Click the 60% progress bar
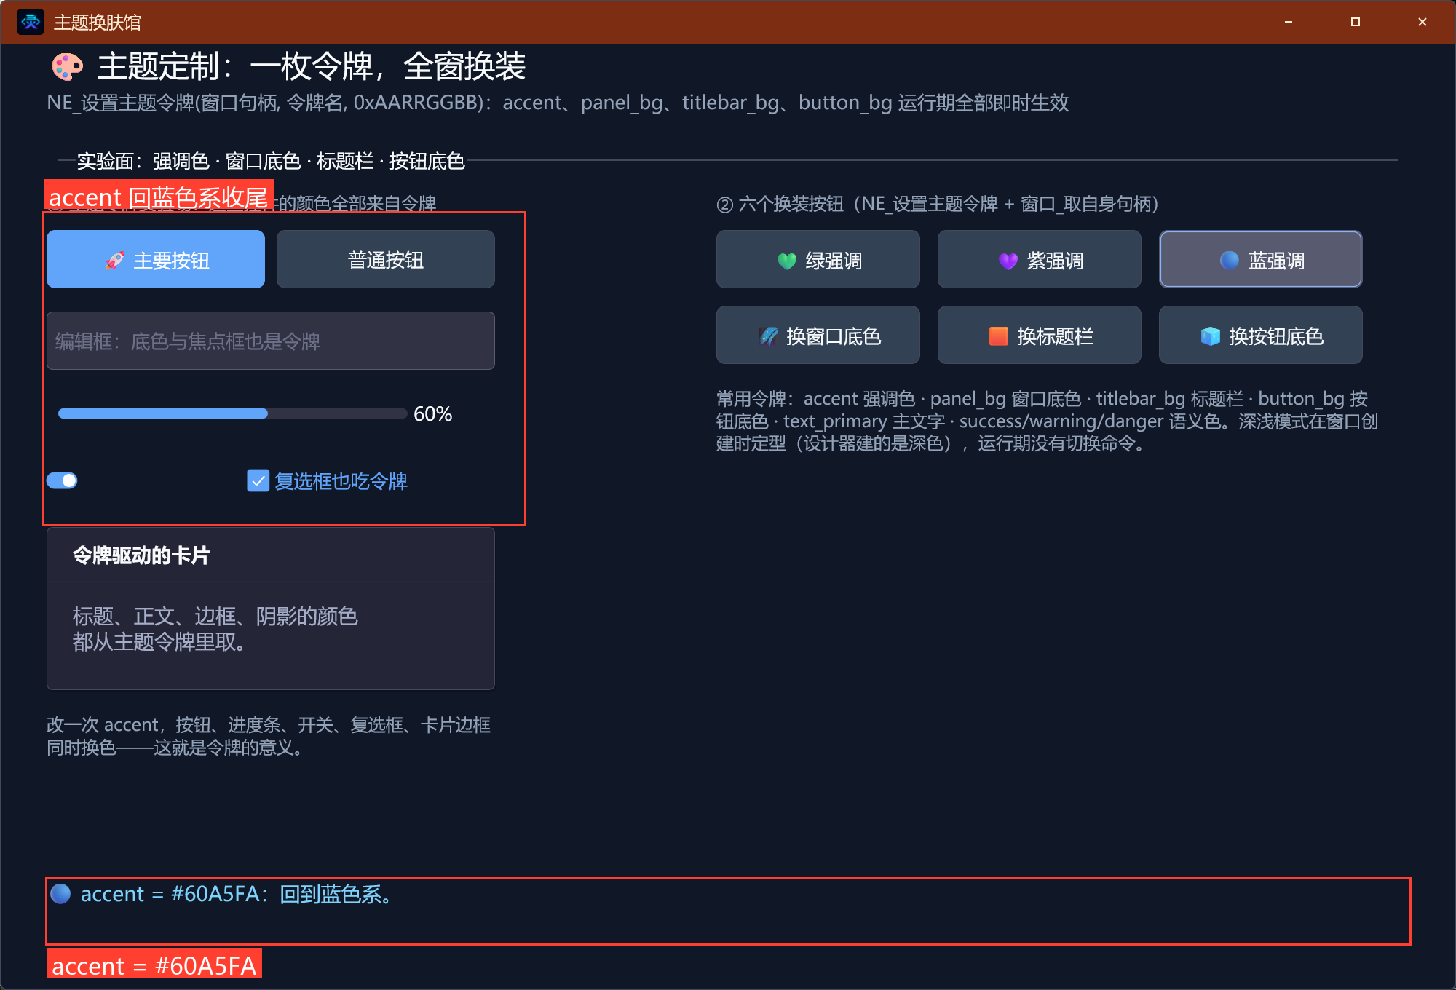 pyautogui.click(x=233, y=413)
